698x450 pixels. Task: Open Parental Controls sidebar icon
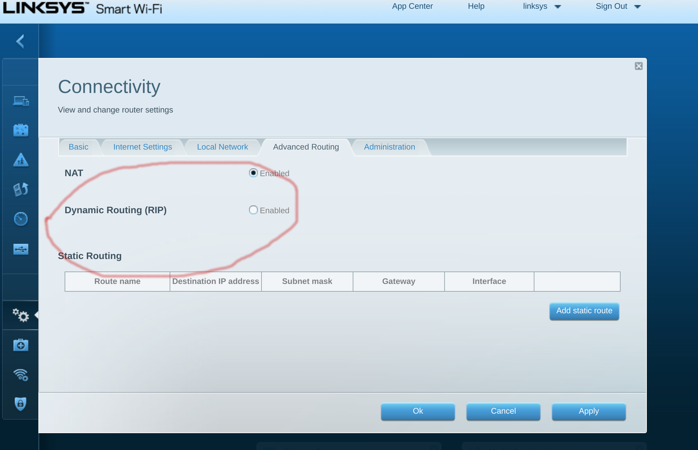pos(21,160)
